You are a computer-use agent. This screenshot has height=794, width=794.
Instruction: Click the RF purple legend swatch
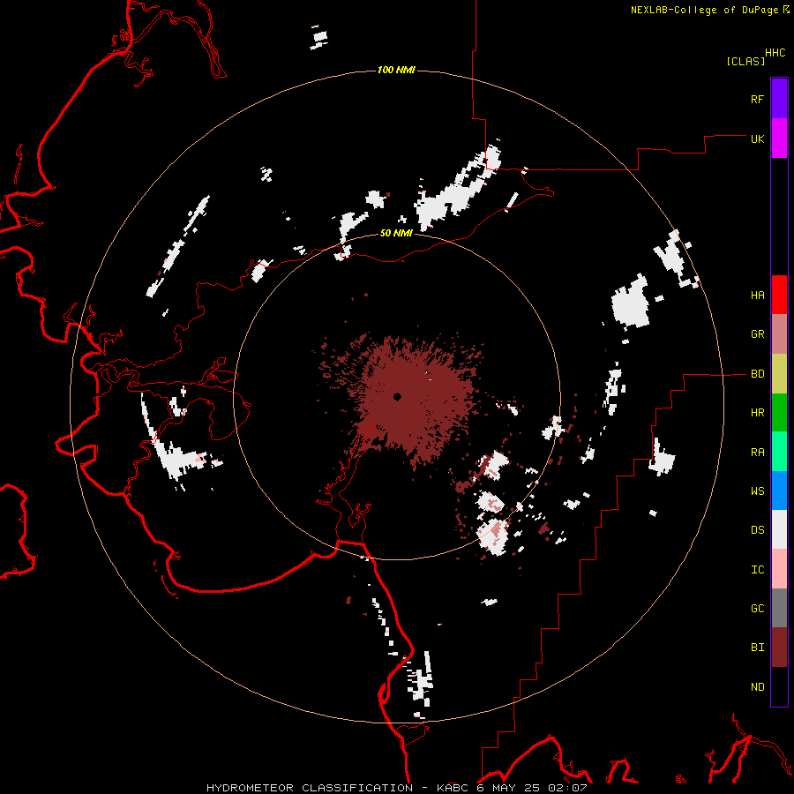779,99
